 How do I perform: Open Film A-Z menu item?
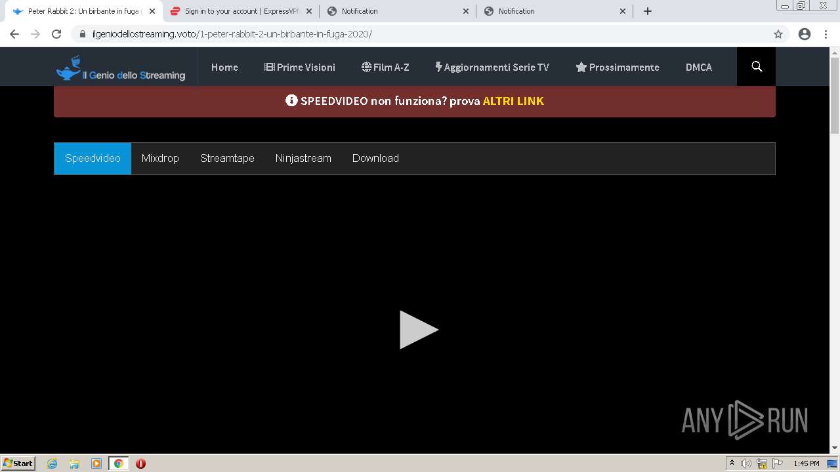tap(385, 67)
